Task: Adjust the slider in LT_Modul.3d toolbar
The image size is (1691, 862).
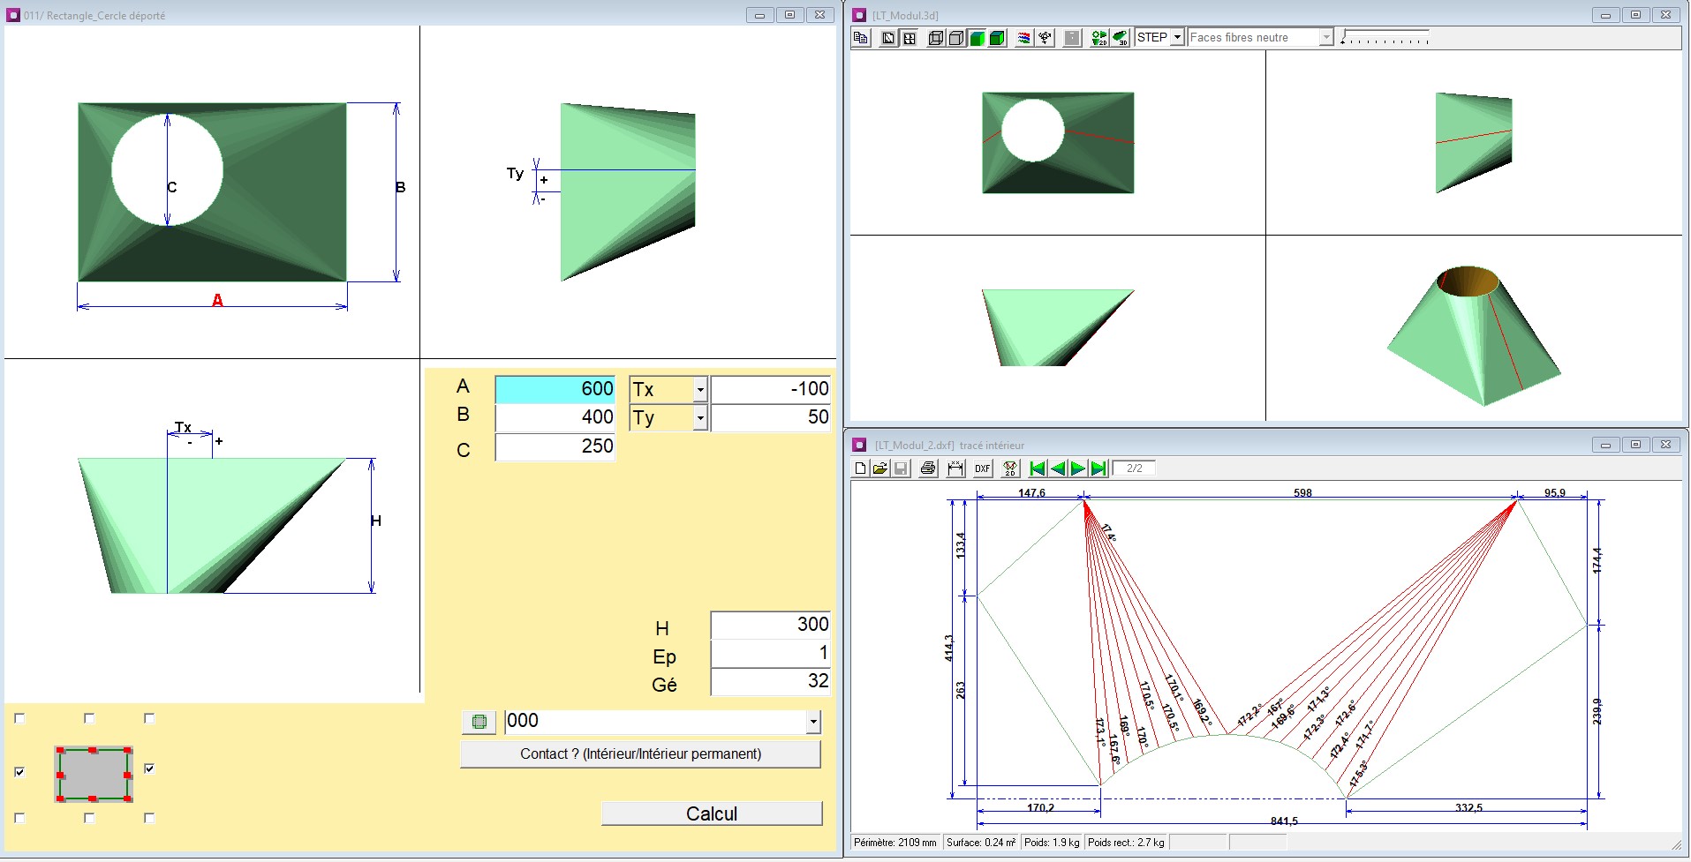Action: (x=1384, y=37)
